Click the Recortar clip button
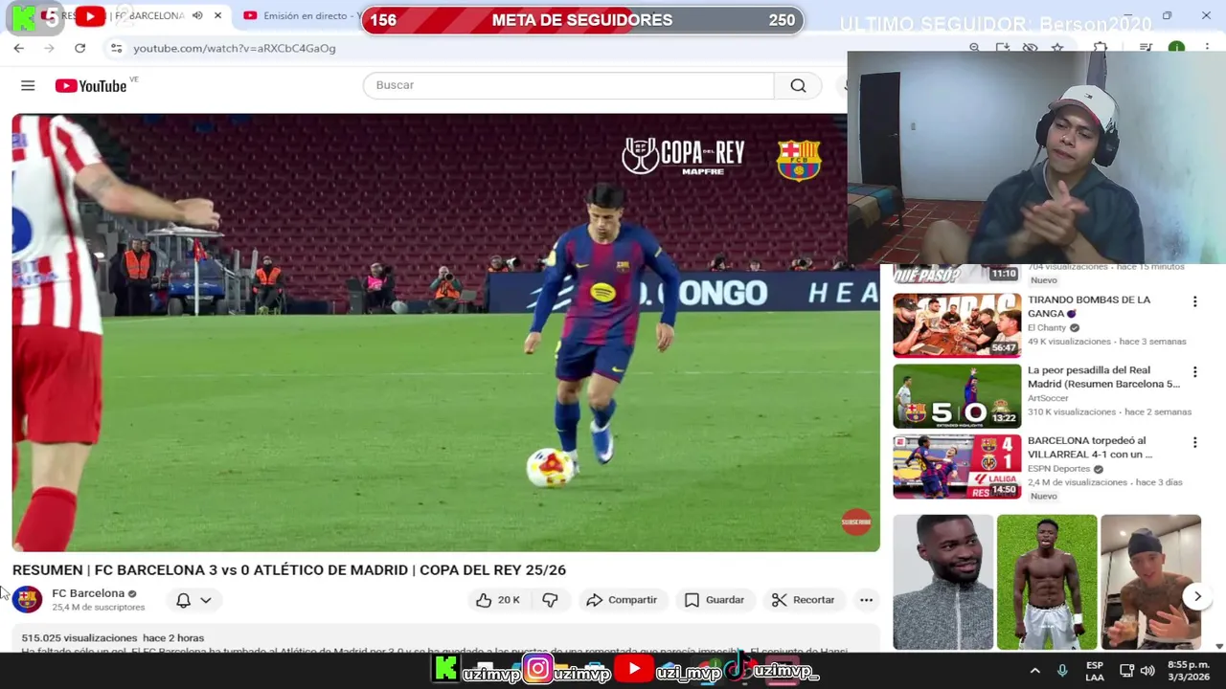 [803, 600]
